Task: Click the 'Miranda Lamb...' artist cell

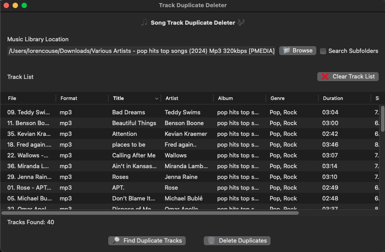Action: click(186, 166)
